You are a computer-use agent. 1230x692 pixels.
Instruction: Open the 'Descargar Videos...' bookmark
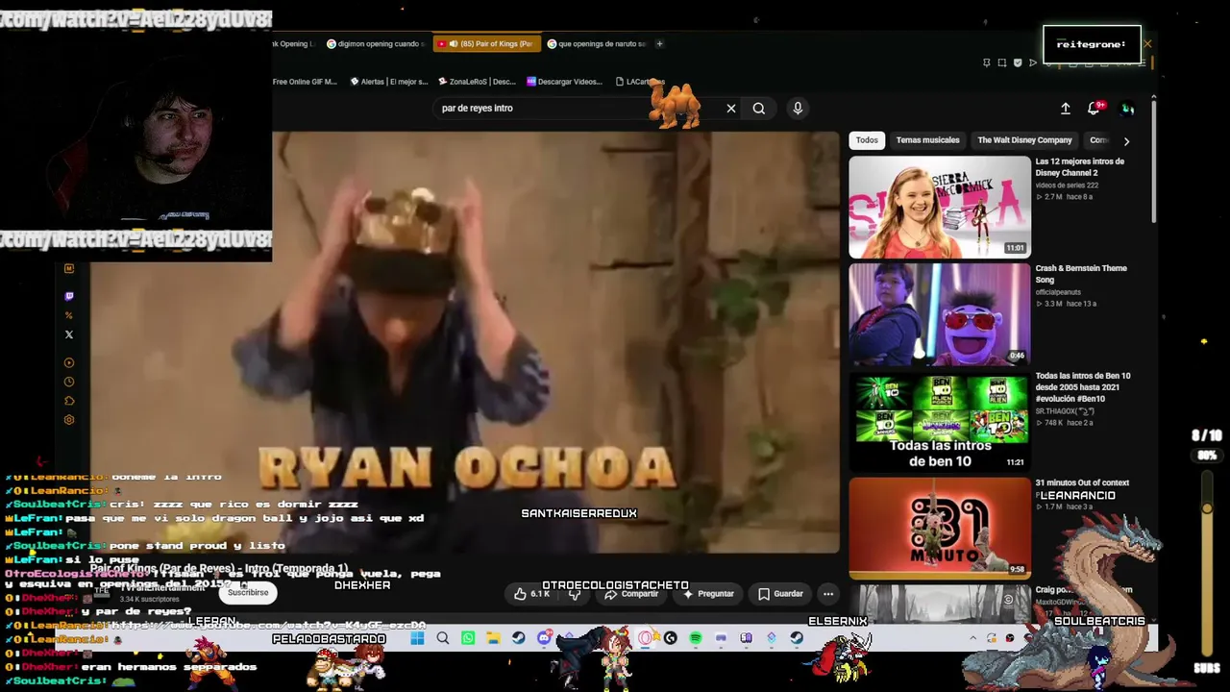(x=564, y=82)
